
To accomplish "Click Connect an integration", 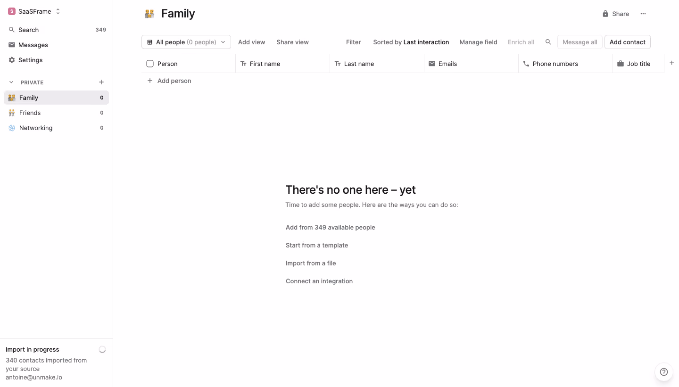I will (319, 281).
